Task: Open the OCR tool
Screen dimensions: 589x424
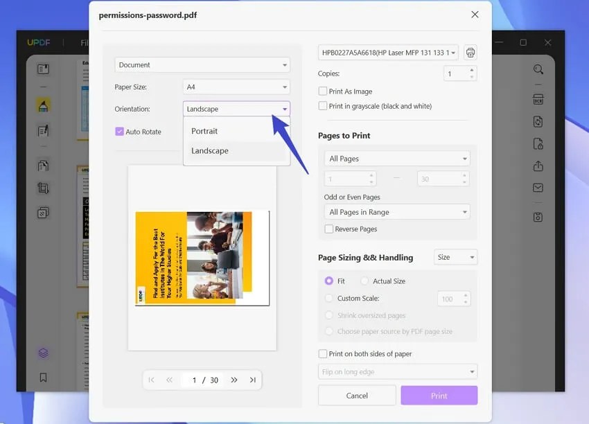Action: 538,99
